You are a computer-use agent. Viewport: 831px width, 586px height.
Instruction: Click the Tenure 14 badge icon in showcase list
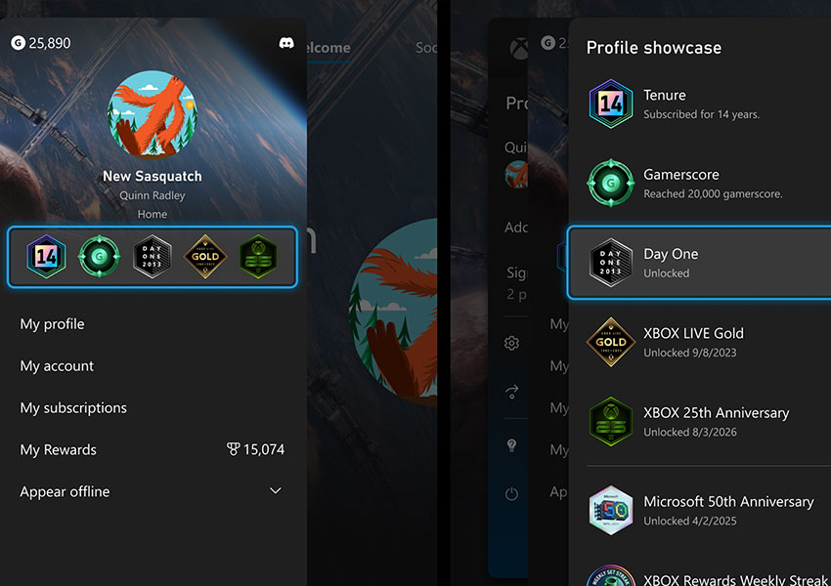pos(610,104)
